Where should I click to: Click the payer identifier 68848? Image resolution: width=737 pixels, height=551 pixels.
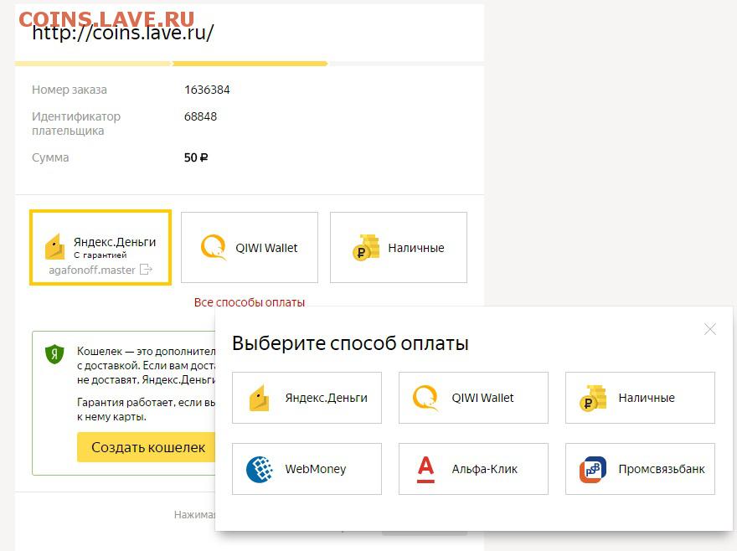pyautogui.click(x=200, y=116)
